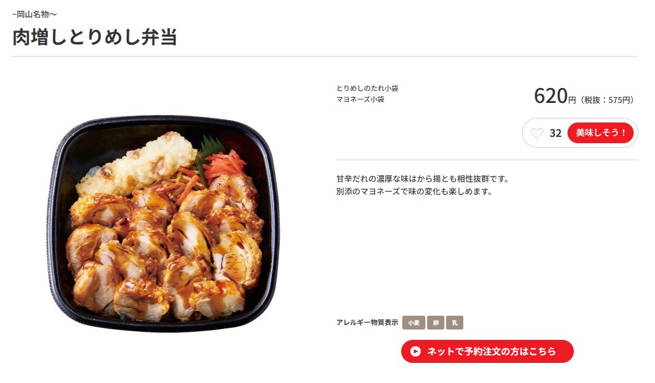The height and width of the screenshot is (383, 655).
Task: Click the とりめしのたれ小袋 text
Action: pyautogui.click(x=367, y=88)
